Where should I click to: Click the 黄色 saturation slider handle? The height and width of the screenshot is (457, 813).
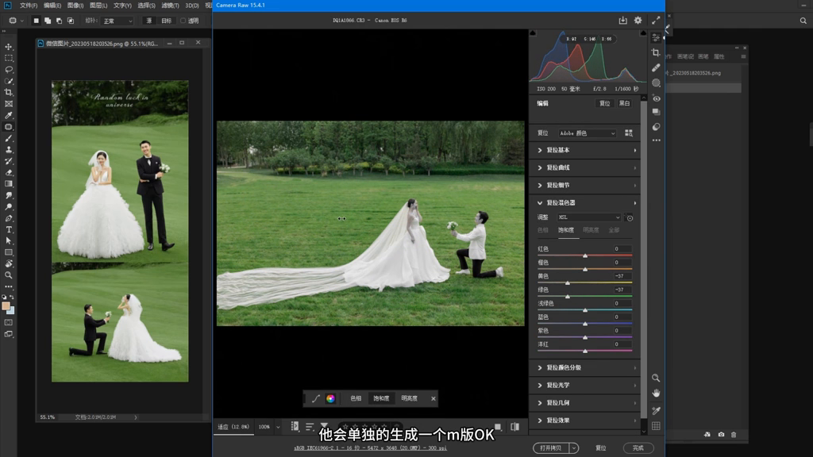pyautogui.click(x=567, y=282)
